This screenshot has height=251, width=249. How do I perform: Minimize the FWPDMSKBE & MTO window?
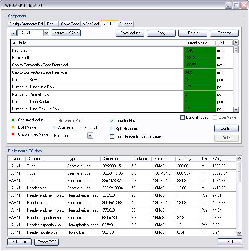[x=228, y=5]
